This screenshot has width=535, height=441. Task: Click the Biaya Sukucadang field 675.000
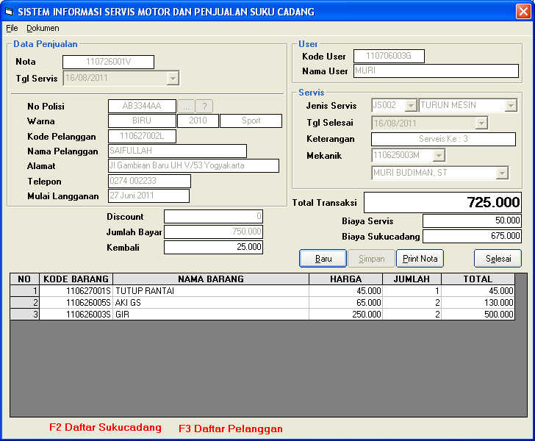pyautogui.click(x=472, y=236)
